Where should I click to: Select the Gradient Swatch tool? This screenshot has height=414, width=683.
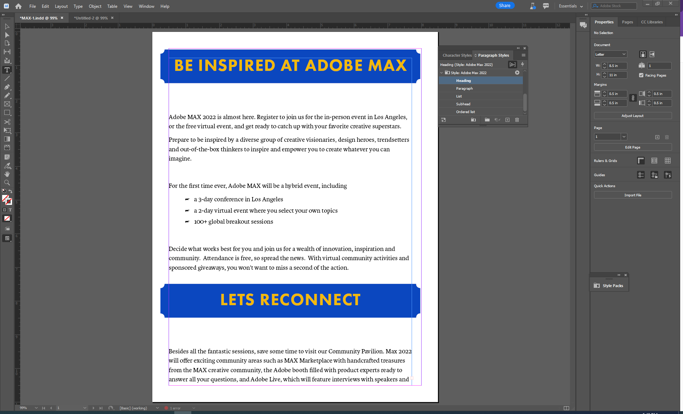7,139
